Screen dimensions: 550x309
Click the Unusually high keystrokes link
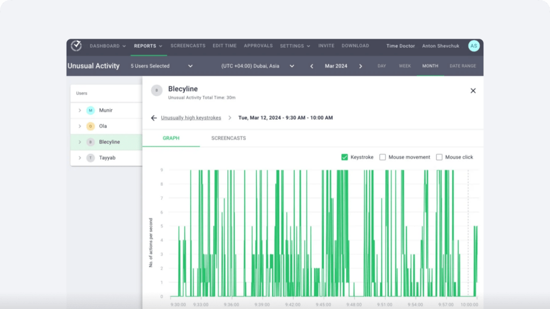pyautogui.click(x=191, y=118)
